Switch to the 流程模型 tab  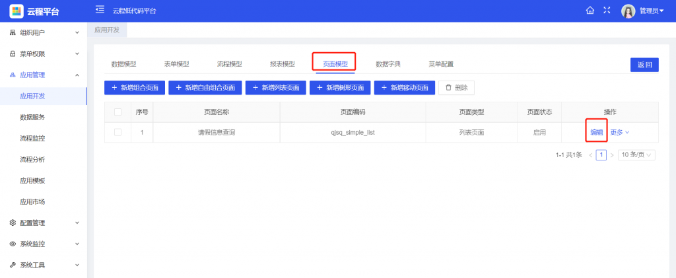pos(229,64)
